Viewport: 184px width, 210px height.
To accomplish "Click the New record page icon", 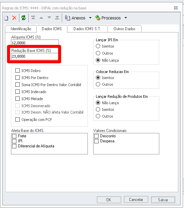I will point(6,18).
